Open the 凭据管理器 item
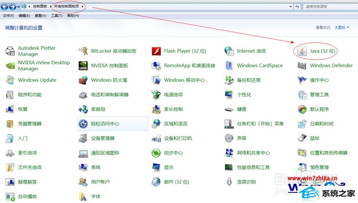 pos(24,124)
